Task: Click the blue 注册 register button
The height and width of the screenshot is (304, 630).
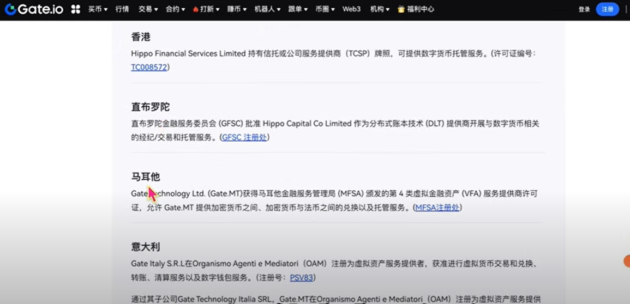Action: pos(607,9)
